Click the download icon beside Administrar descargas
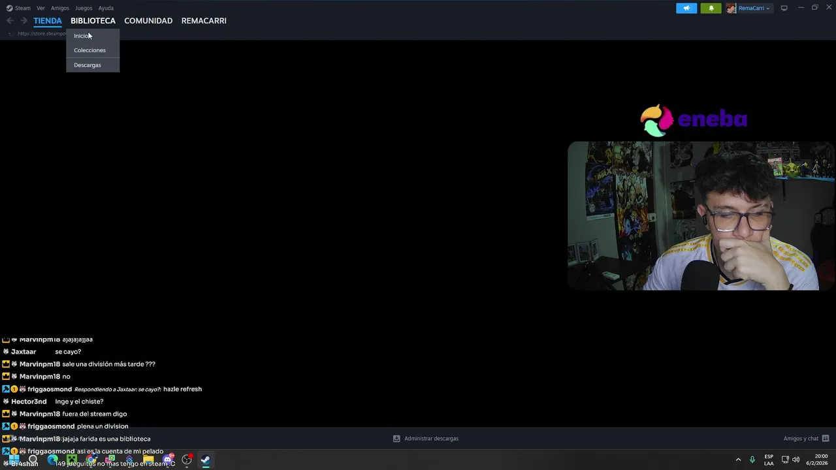The height and width of the screenshot is (470, 836). (396, 439)
